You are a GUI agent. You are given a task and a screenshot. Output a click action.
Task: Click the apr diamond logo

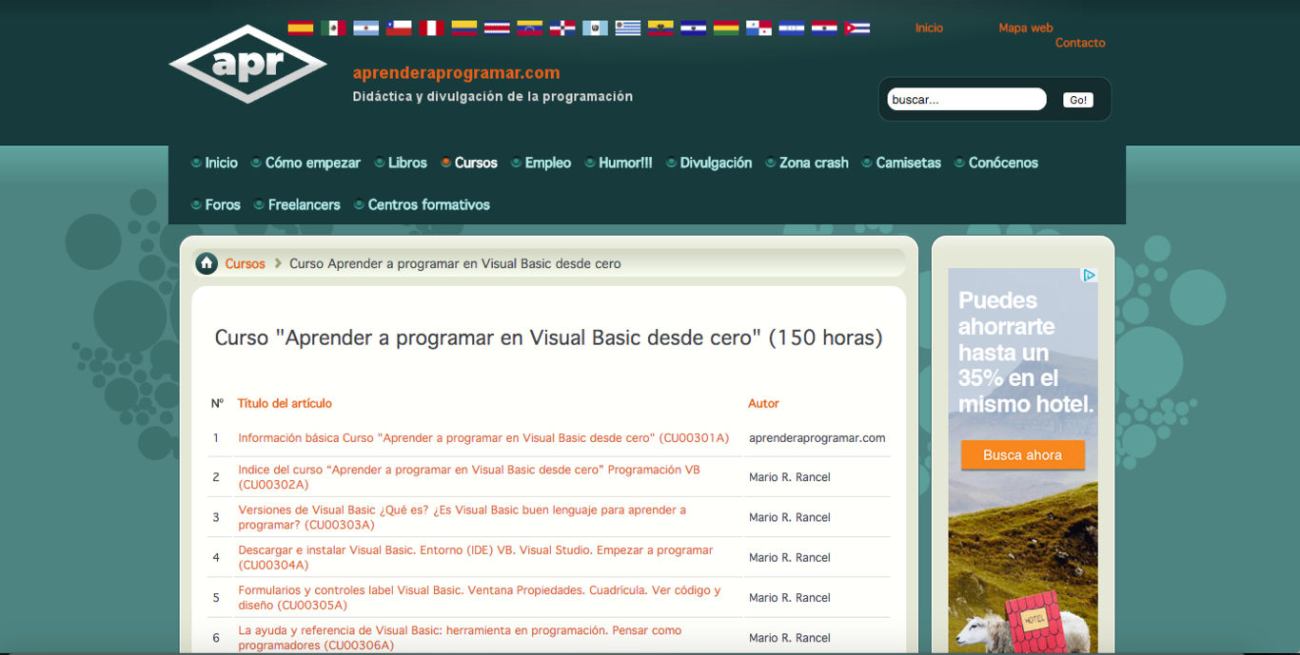point(246,65)
